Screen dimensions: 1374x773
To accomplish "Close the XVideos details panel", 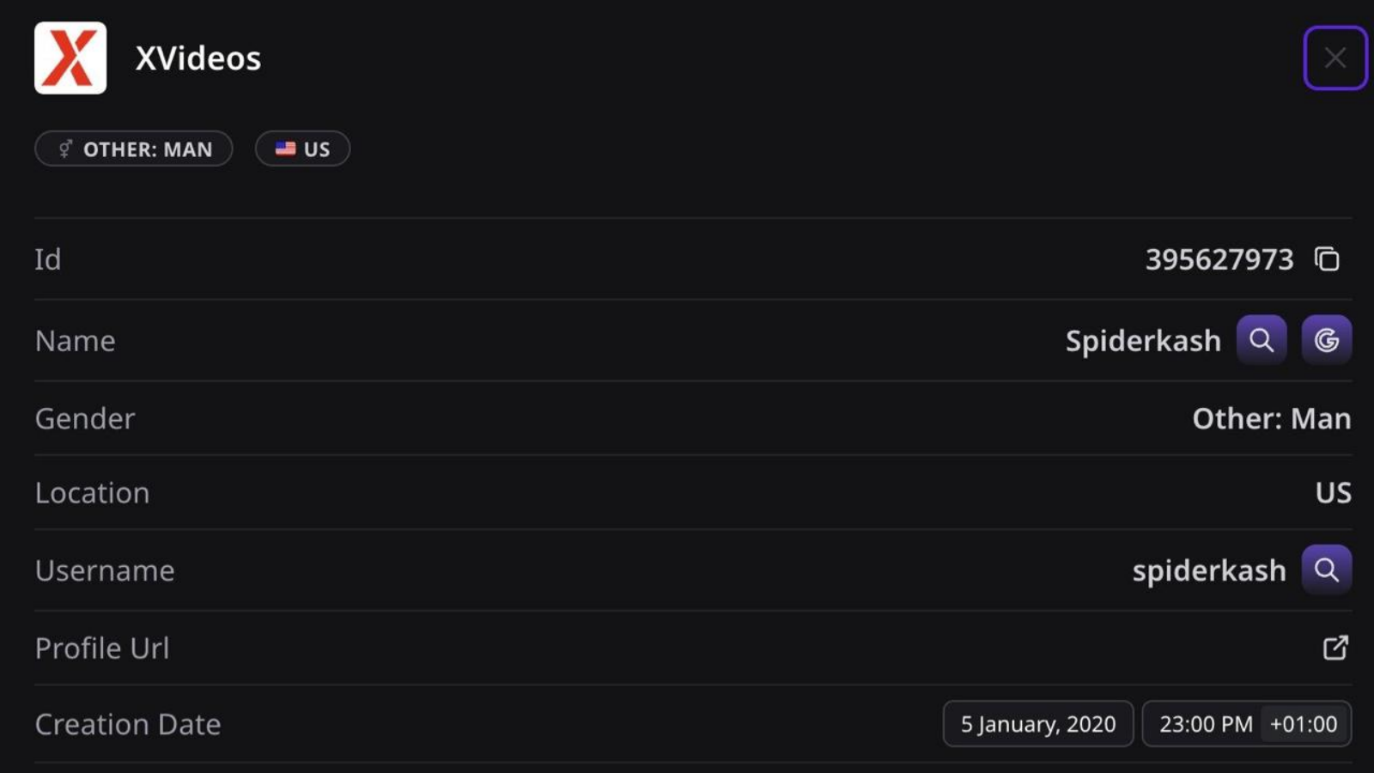I will coord(1334,58).
